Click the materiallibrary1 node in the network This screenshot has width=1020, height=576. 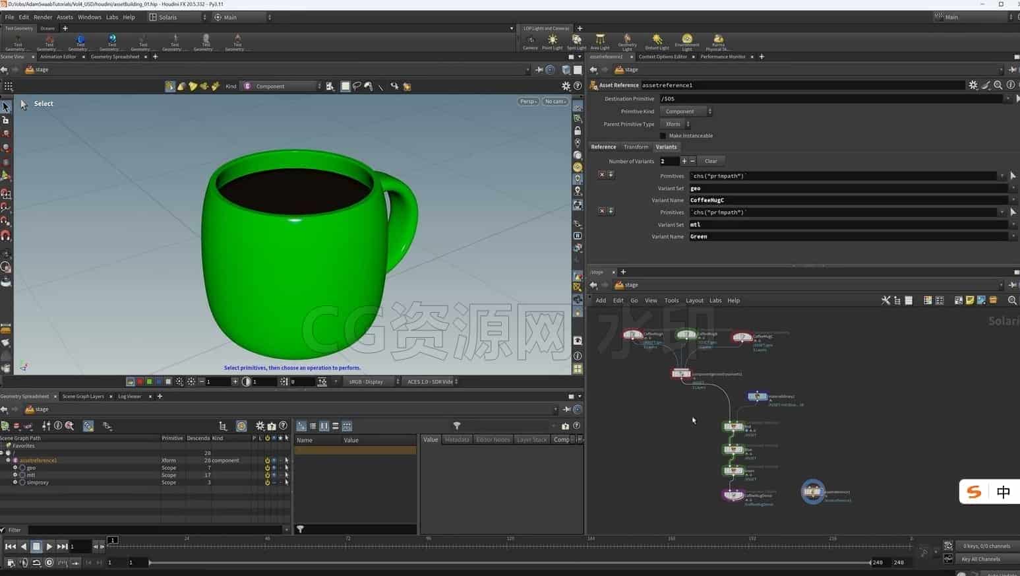(x=757, y=397)
